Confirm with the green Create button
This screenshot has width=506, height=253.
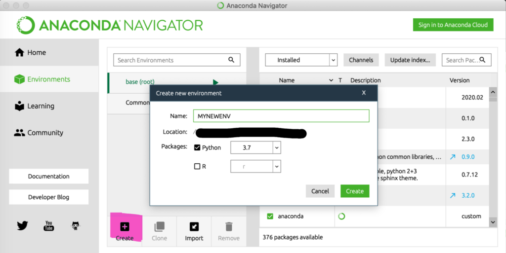pos(355,191)
